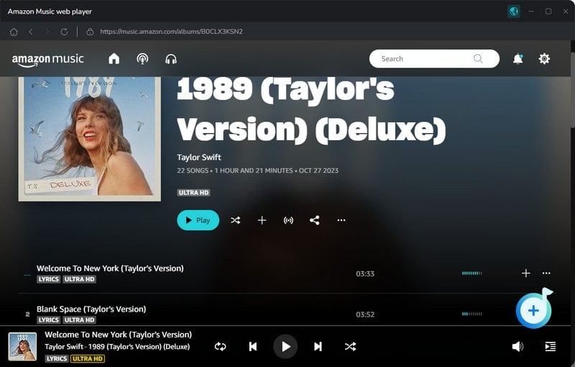575x367 pixels.
Task: Go back with the back arrow
Action: (31, 32)
